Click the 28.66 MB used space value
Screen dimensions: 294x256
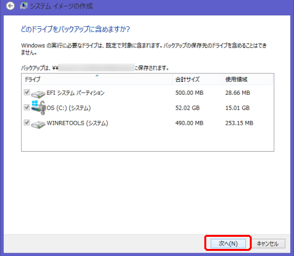pos(238,93)
